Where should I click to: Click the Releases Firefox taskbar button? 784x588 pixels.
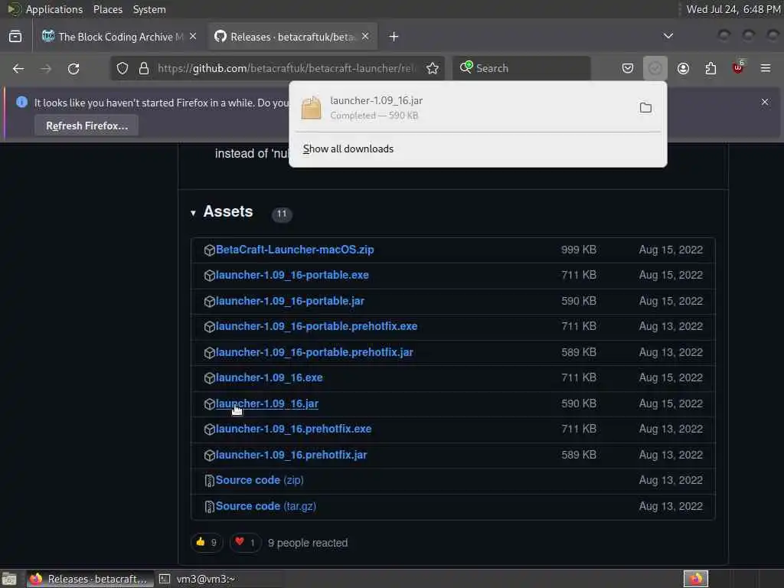(90, 579)
